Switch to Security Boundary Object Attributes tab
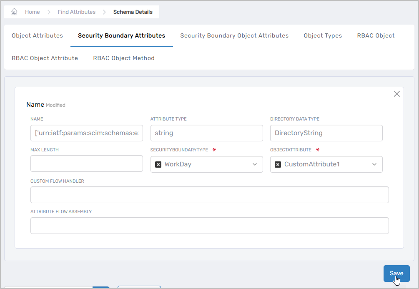 point(234,35)
